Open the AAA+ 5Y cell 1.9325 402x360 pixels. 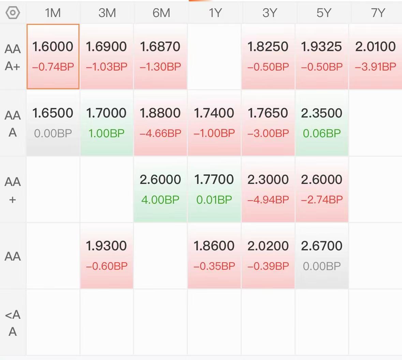click(322, 57)
